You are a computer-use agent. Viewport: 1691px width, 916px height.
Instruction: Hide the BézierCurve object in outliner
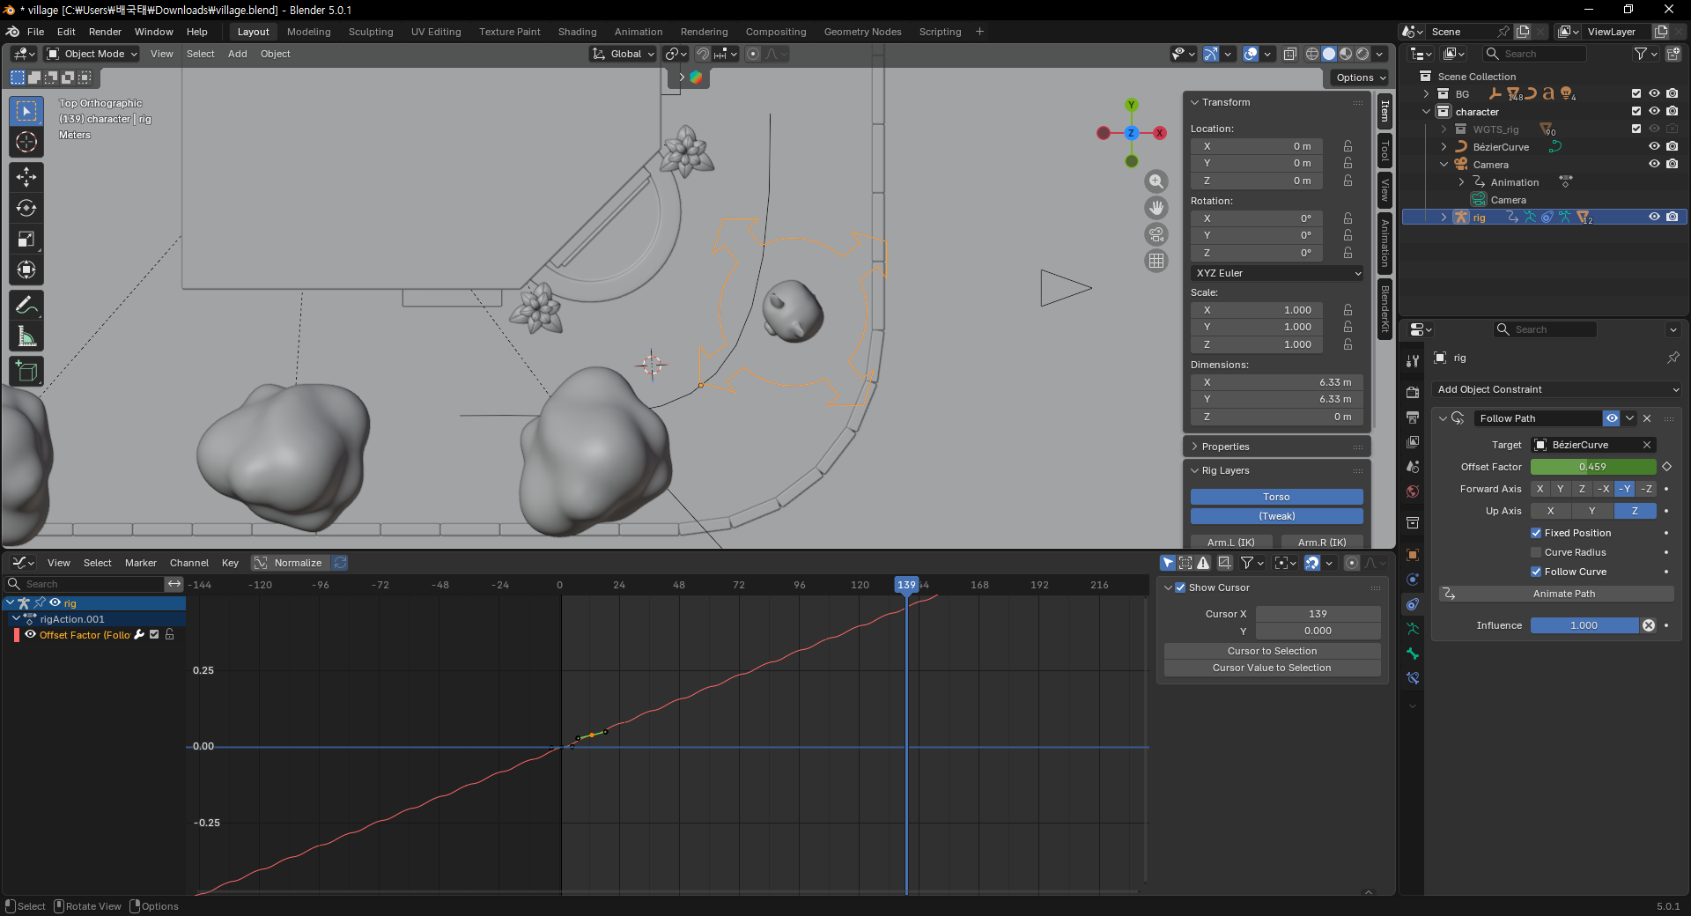click(1654, 146)
